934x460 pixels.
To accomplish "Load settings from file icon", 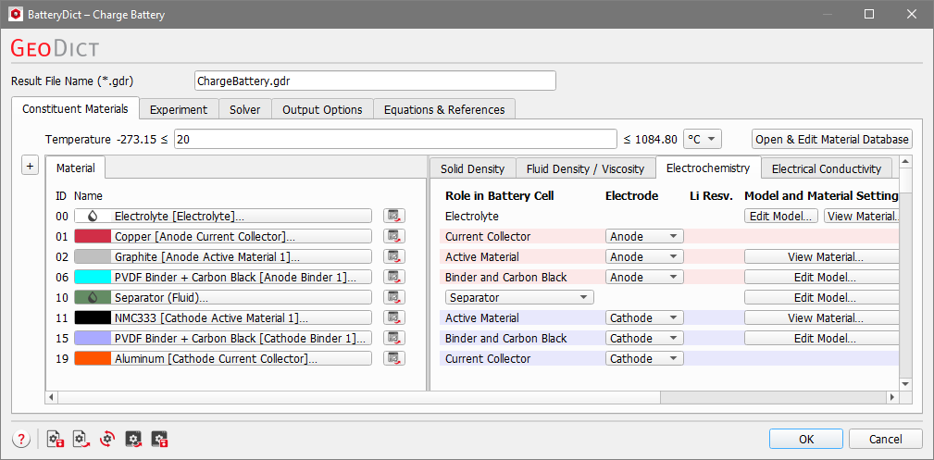I will pos(81,440).
